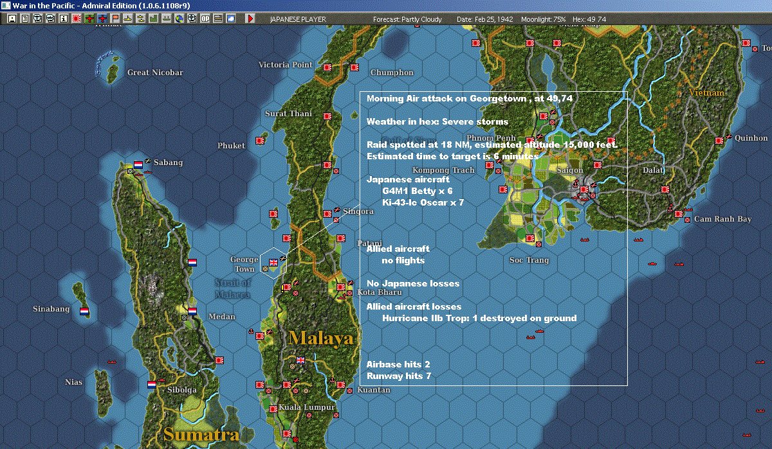Click the 'G4M1 Betty x 6' report line
This screenshot has width=772, height=449.
pyautogui.click(x=418, y=191)
